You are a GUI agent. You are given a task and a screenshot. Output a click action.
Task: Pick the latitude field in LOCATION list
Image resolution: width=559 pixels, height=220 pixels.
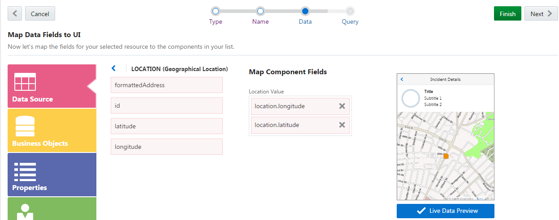(x=166, y=126)
